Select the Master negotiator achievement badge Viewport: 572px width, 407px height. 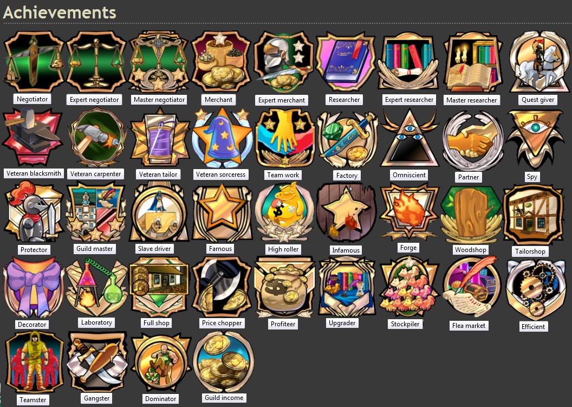tap(159, 61)
